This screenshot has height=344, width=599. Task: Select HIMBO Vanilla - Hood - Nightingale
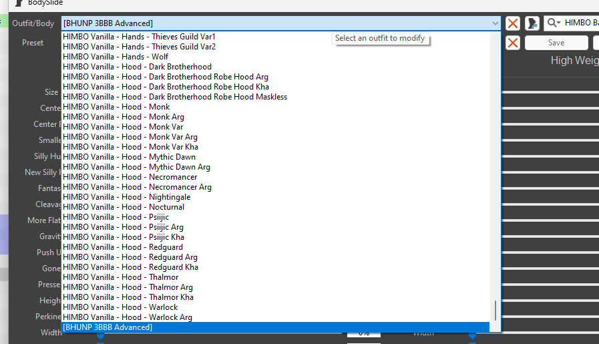click(275, 197)
